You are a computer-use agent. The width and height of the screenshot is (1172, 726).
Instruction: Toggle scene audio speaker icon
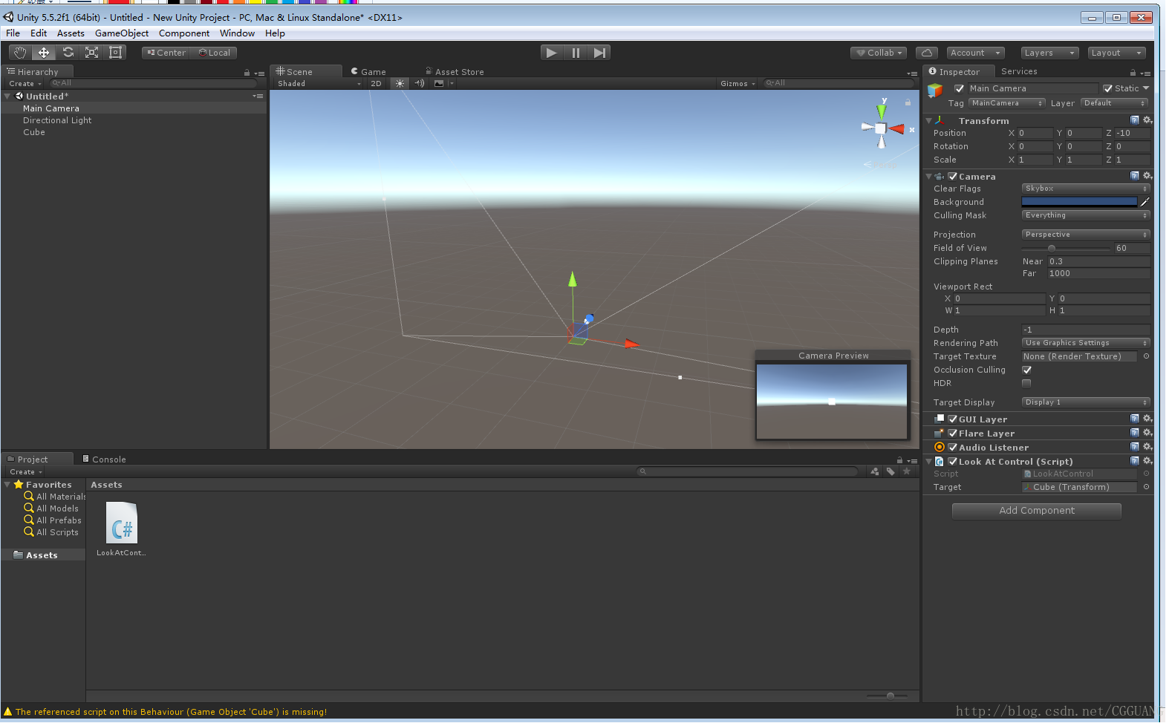point(419,83)
